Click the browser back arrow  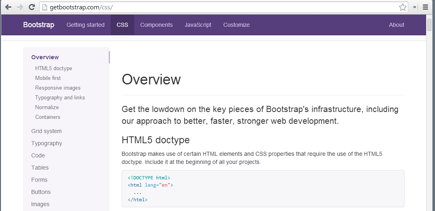coord(8,7)
